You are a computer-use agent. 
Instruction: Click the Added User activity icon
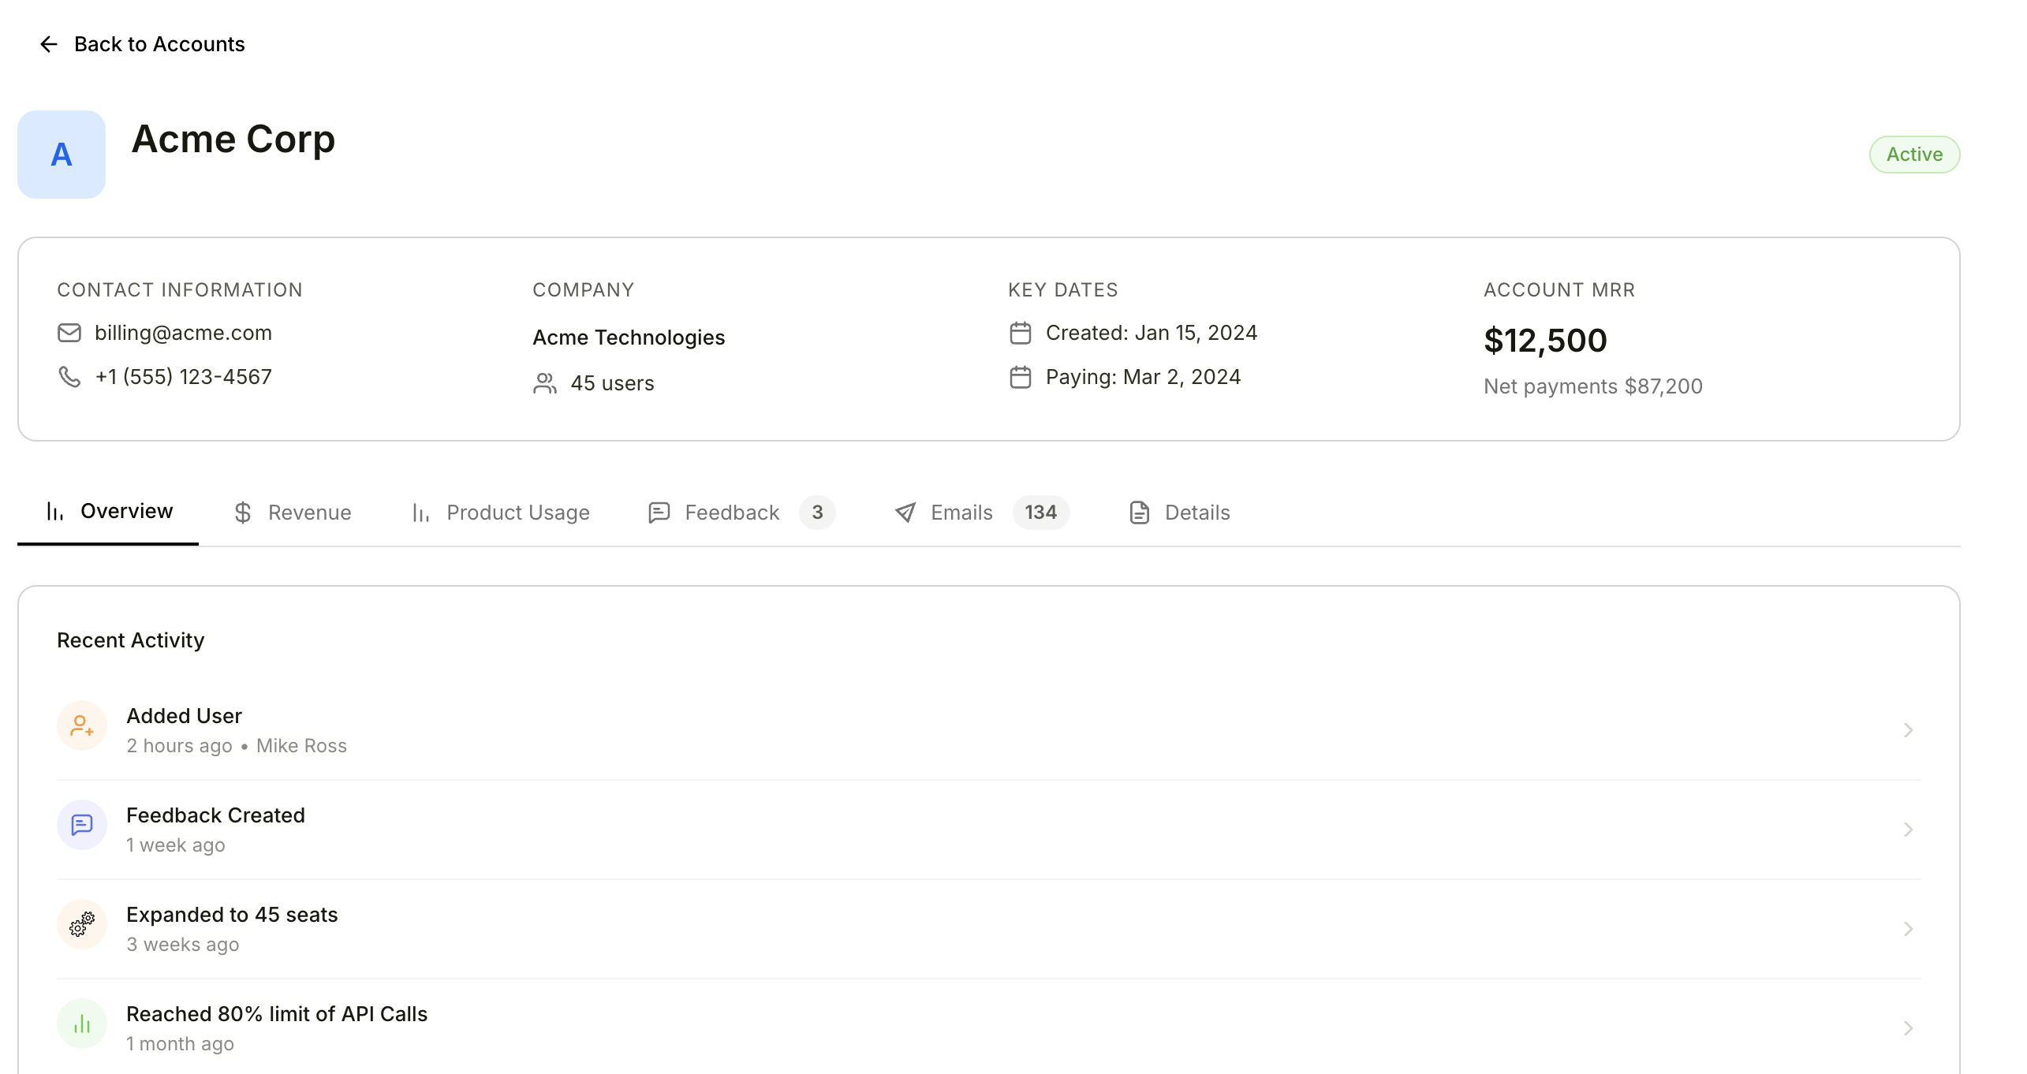(x=82, y=725)
